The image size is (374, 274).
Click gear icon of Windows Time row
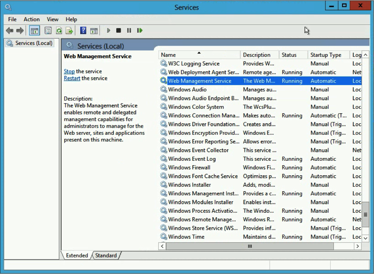[163, 237]
